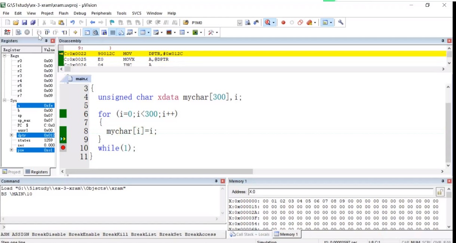Open the Configuration wrench icon
Image resolution: width=456 pixels, height=243 pixels.
(341, 22)
